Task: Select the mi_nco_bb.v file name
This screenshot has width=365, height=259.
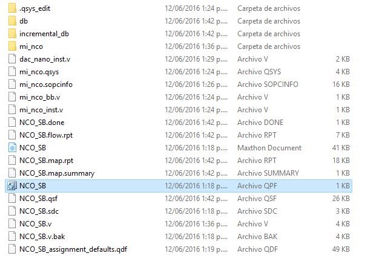Action: point(39,97)
